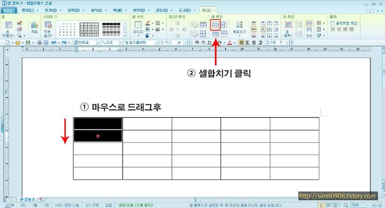
Task: Open the 편집 menu
Action: pyautogui.click(x=28, y=10)
